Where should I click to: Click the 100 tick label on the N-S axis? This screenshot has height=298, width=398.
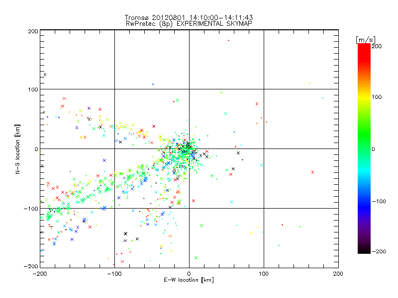point(33,89)
